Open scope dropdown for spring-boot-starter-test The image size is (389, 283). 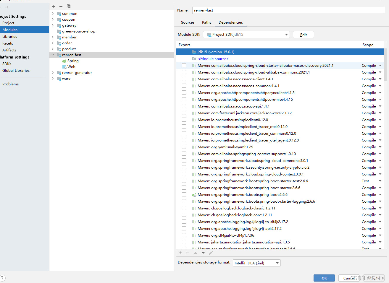(x=380, y=181)
